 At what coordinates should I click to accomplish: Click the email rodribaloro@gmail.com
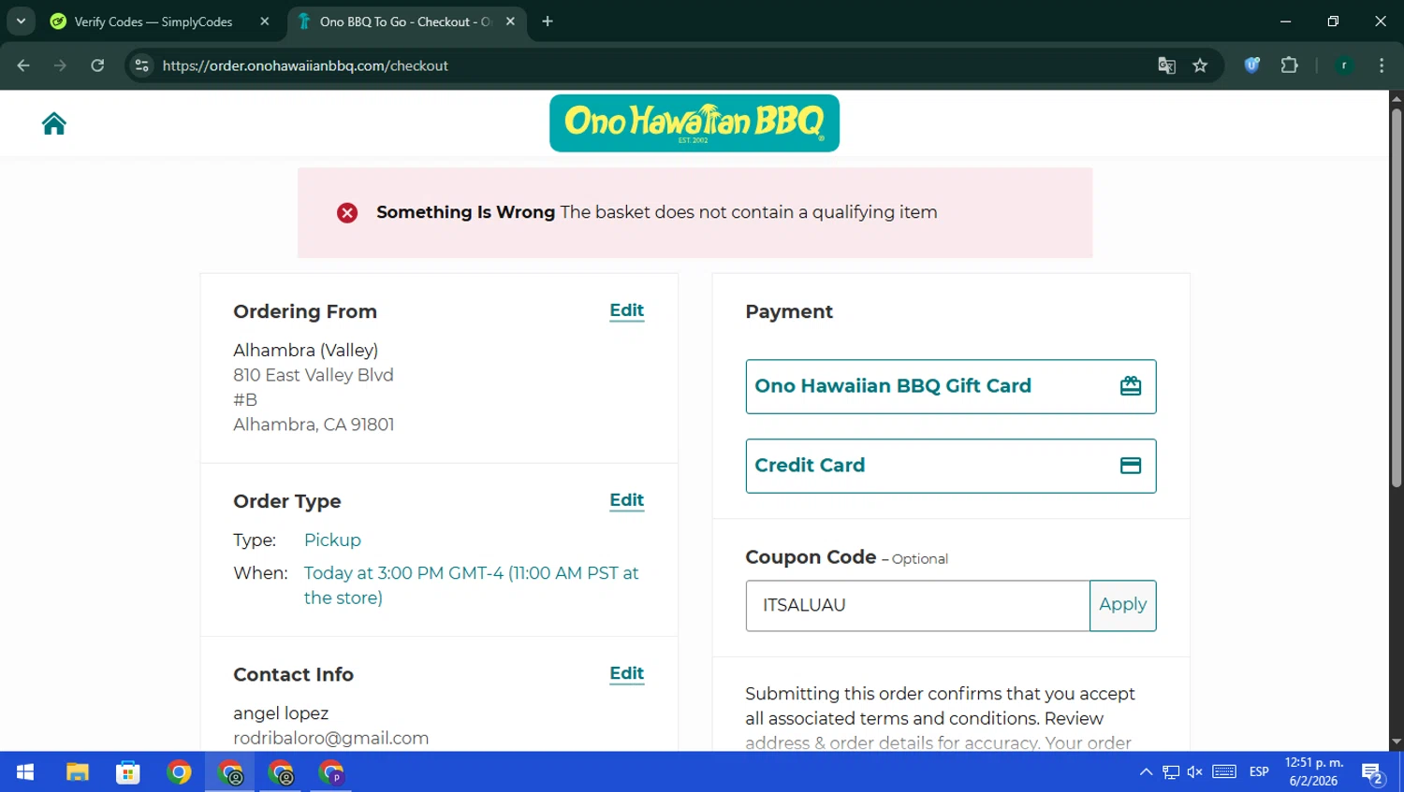330,738
